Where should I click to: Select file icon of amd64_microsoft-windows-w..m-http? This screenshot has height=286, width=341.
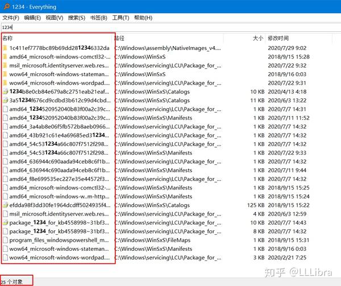[x=5, y=196]
